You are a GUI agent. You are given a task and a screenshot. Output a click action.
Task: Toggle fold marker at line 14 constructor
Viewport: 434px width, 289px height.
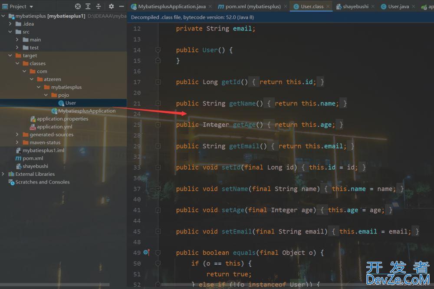coord(158,50)
